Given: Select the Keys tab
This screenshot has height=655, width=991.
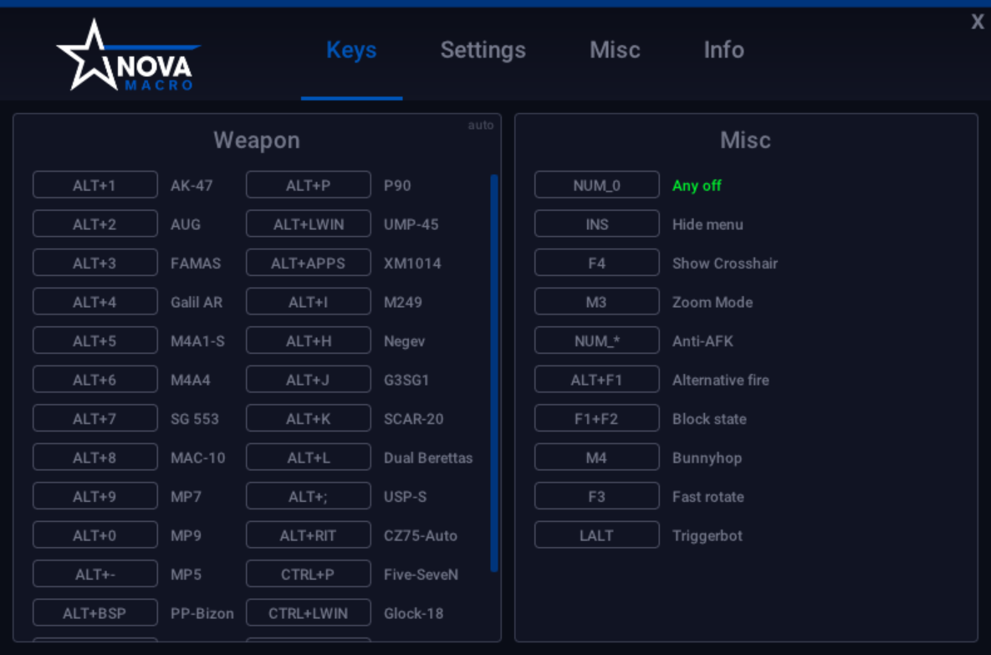Looking at the screenshot, I should tap(351, 50).
